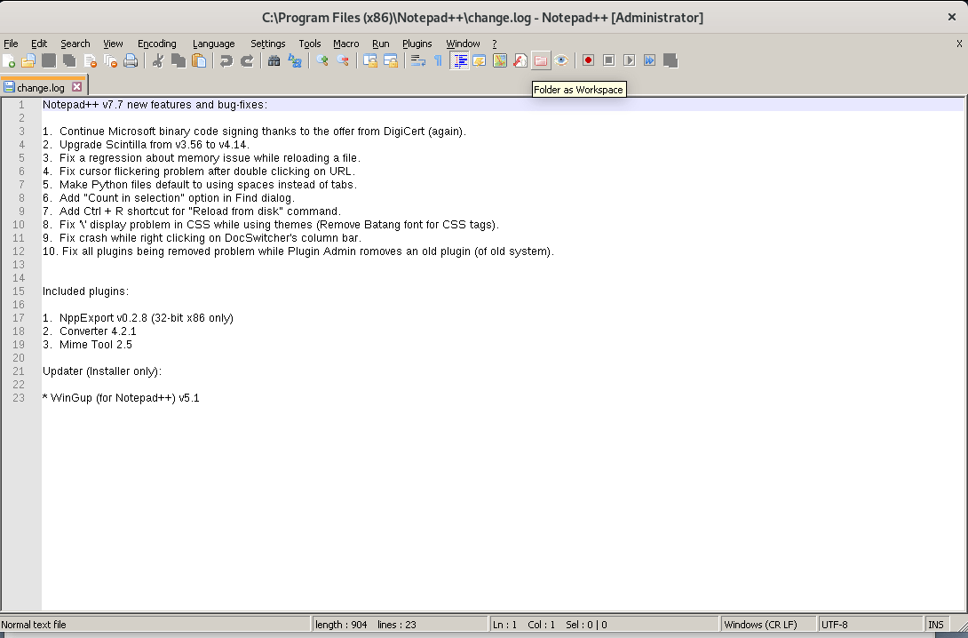Click the 'Converter 4.2.1' line
This screenshot has height=638, width=968.
90,331
